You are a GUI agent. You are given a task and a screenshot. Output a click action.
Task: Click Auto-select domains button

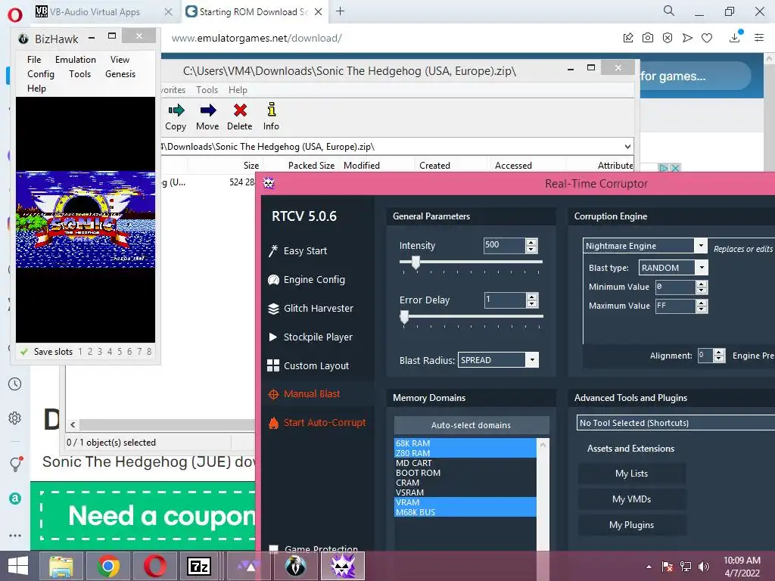click(x=471, y=425)
